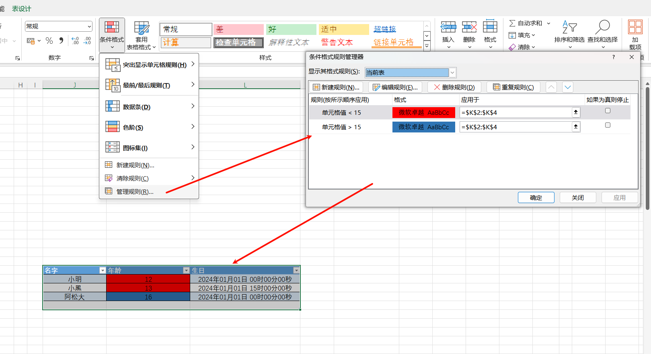Check stop-if-true for rule 单元格值 < 15
This screenshot has height=354, width=651.
pyautogui.click(x=608, y=111)
